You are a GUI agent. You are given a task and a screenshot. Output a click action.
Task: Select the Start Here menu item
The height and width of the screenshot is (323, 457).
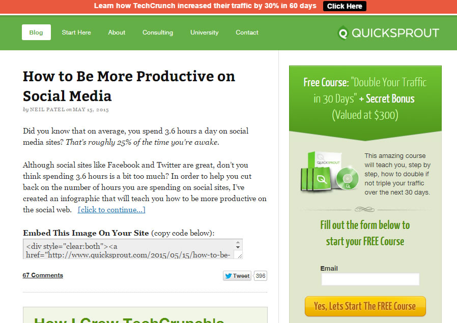pyautogui.click(x=76, y=32)
